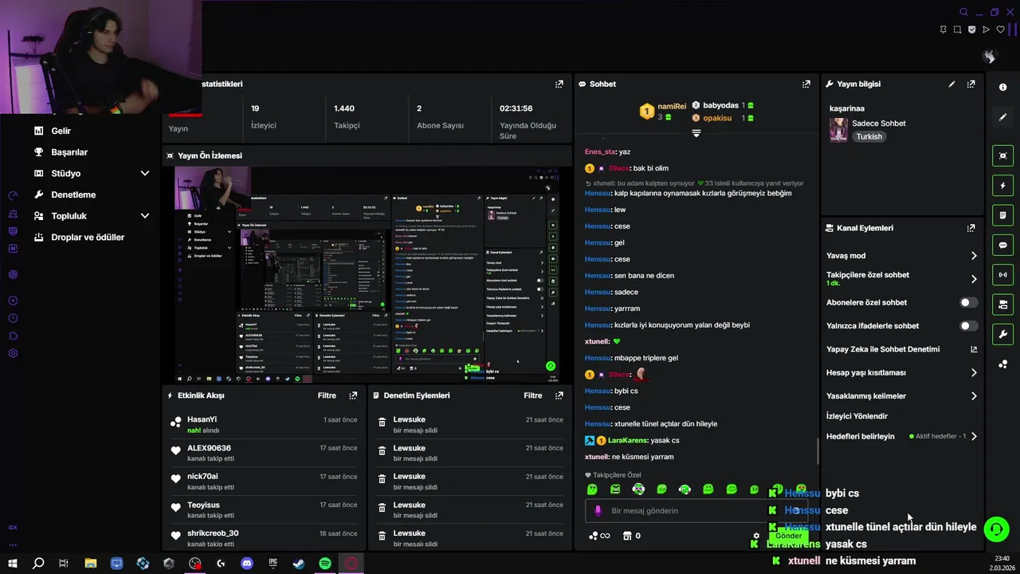Open the green headset support button
The image size is (1020, 574).
point(996,529)
